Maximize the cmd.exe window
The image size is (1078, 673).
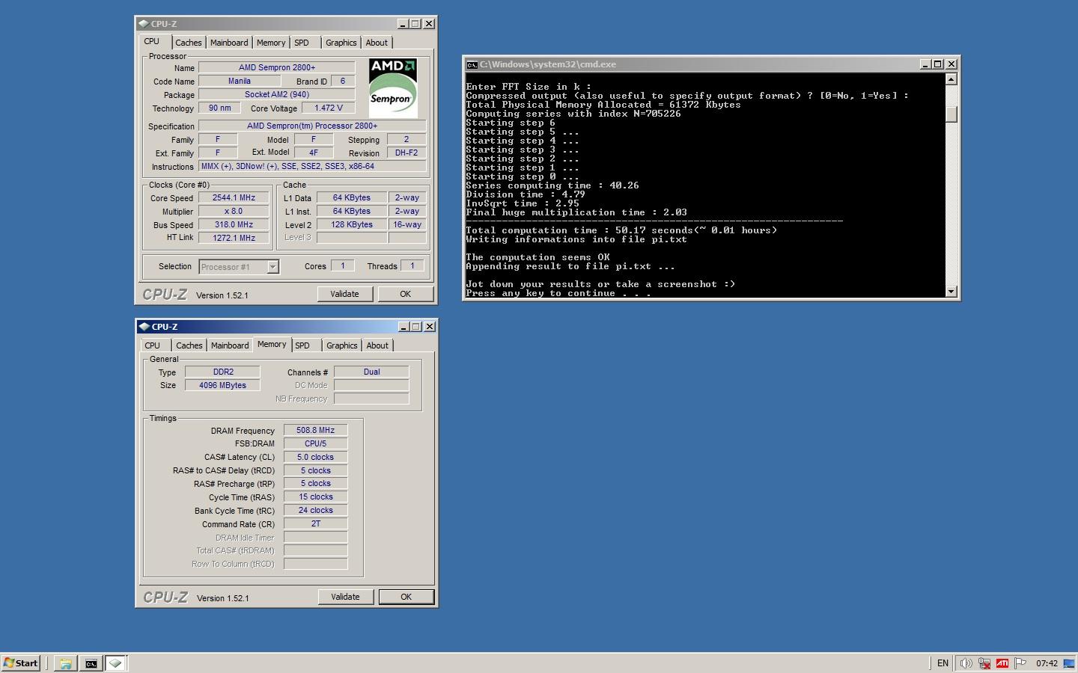pyautogui.click(x=937, y=64)
